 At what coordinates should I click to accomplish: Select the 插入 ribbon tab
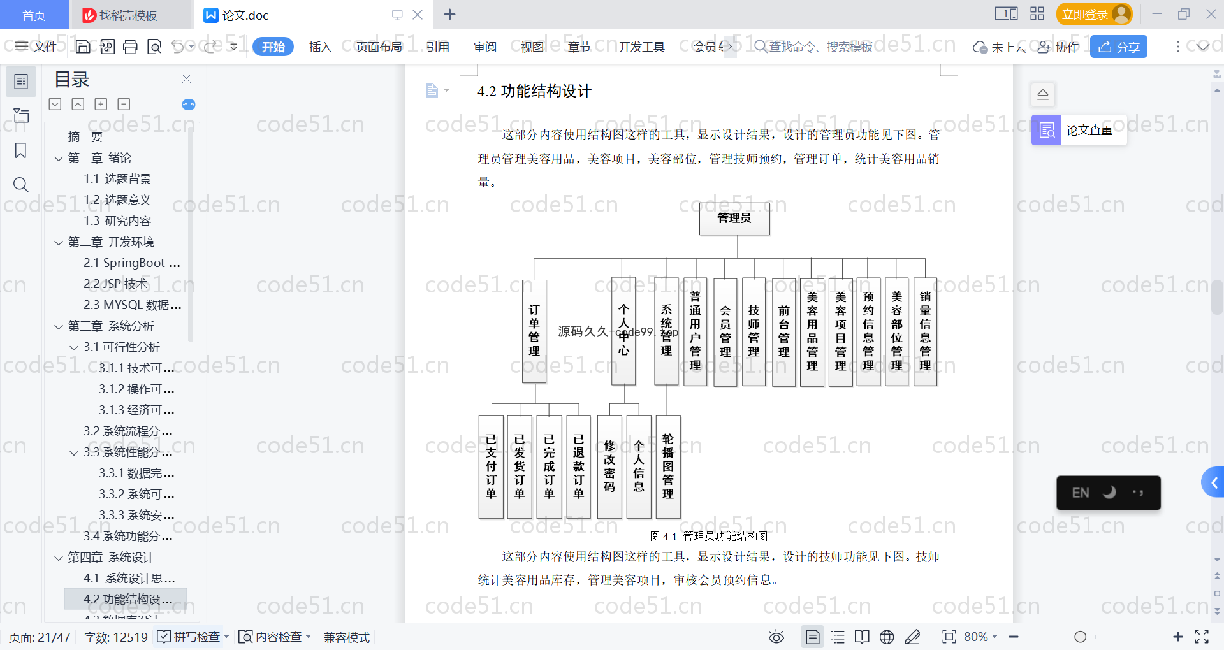(320, 47)
